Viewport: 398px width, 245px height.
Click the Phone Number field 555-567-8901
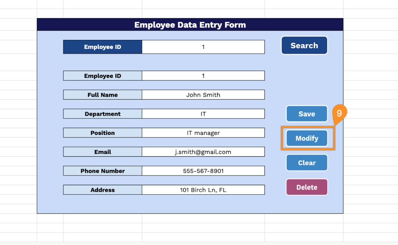tap(203, 171)
